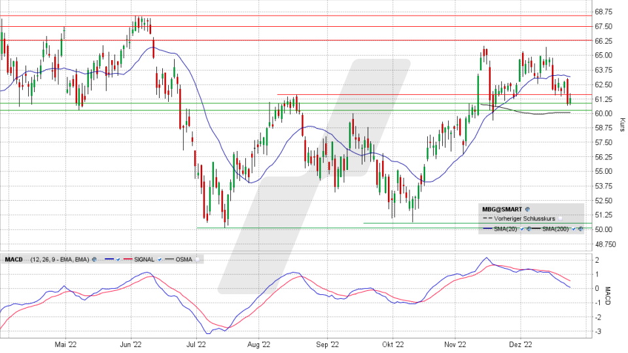
Task: Toggle the SIGNAL line checkbox
Action: (x=160, y=260)
